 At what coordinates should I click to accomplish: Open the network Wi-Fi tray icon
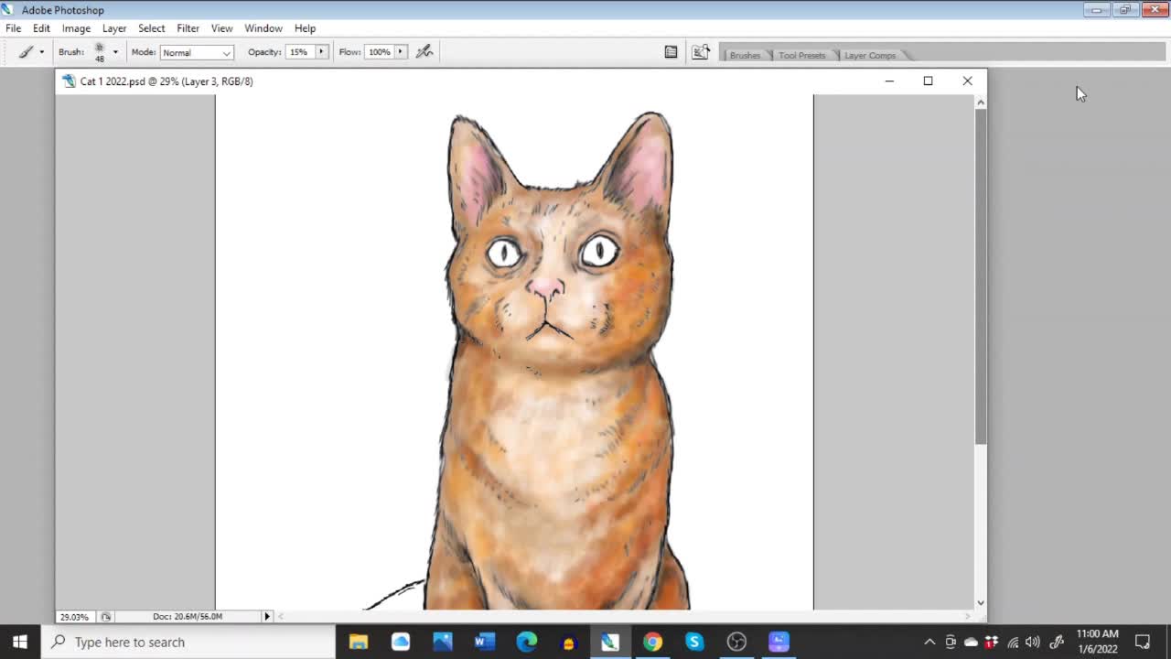pyautogui.click(x=1013, y=642)
